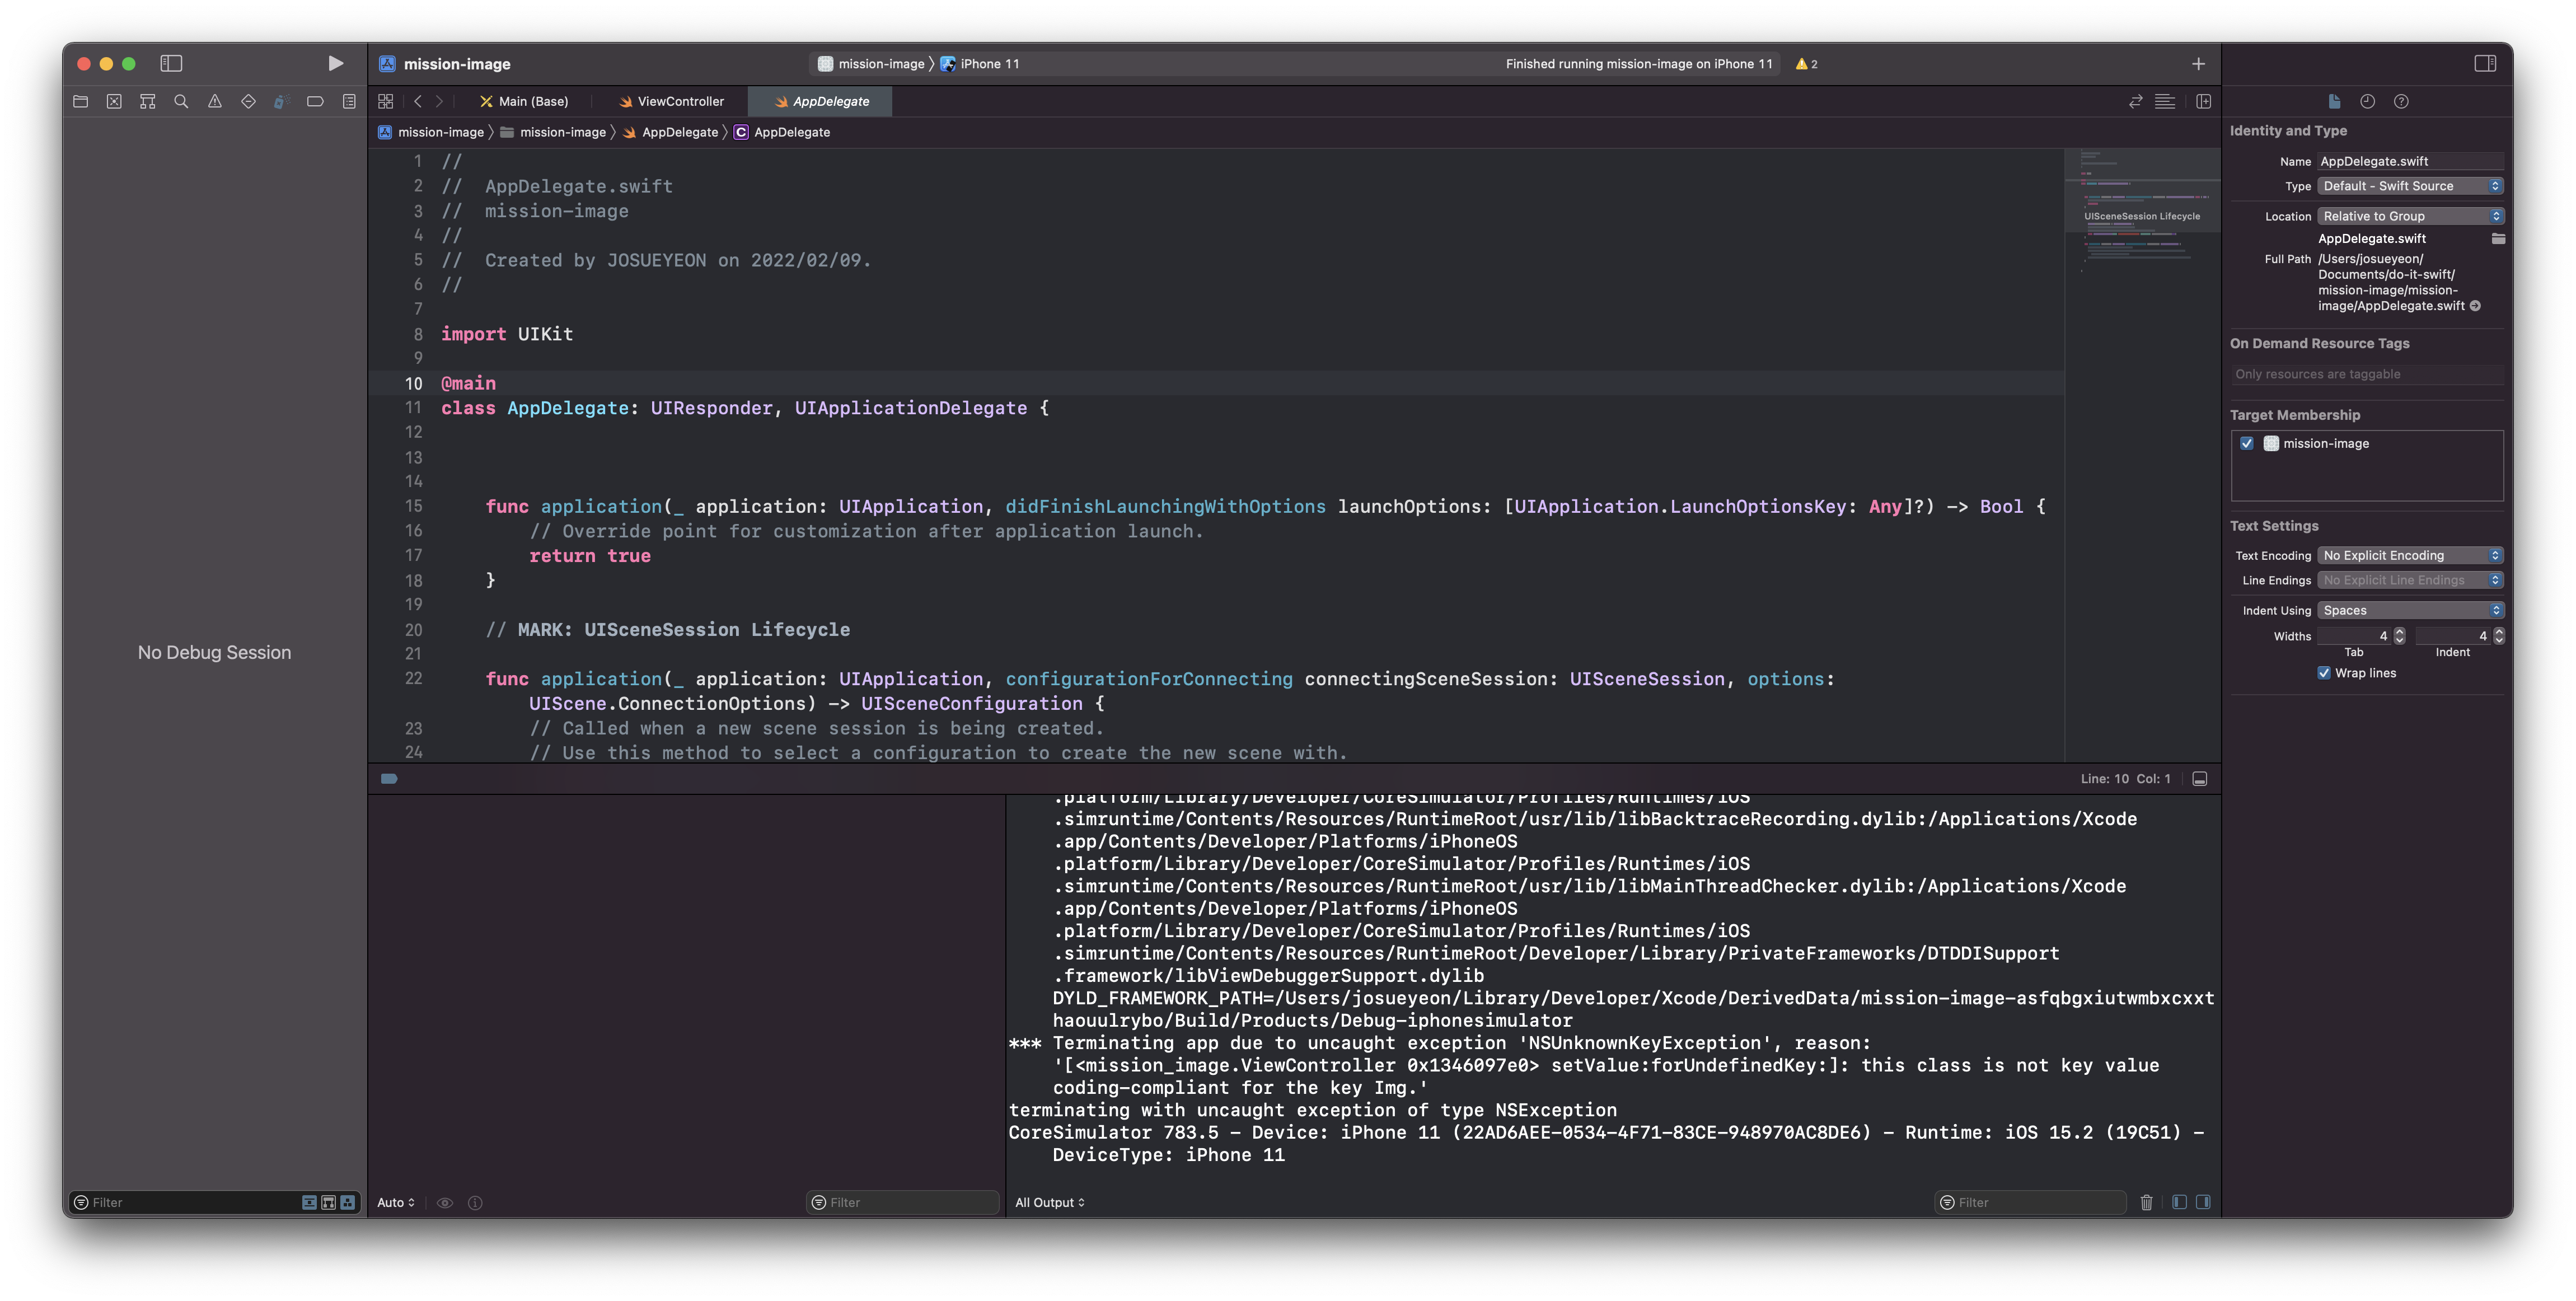Toggle the navigator sidebar panel
The image size is (2576, 1301).
pos(171,63)
